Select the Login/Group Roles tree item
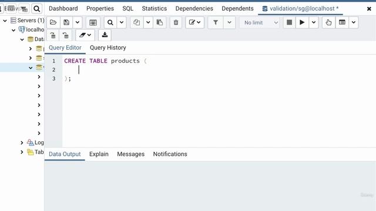The image size is (376, 211). tap(35, 142)
